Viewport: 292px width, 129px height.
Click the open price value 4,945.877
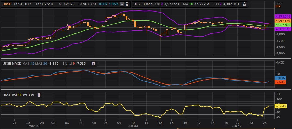click(x=23, y=4)
